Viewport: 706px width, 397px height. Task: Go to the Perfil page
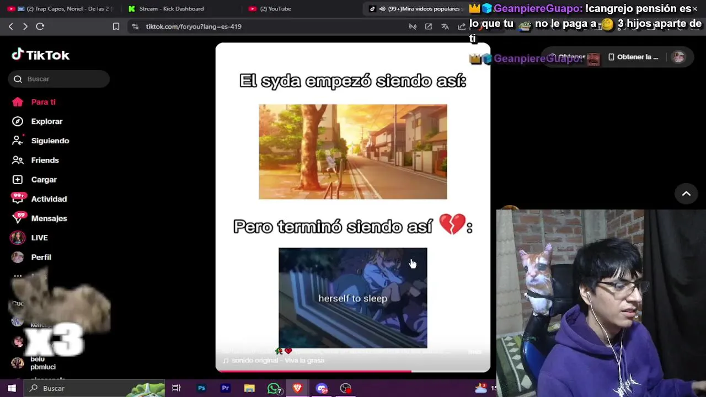coord(41,257)
